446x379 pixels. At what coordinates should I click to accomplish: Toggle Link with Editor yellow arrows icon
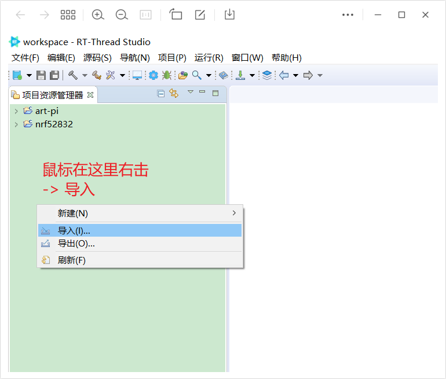point(173,94)
